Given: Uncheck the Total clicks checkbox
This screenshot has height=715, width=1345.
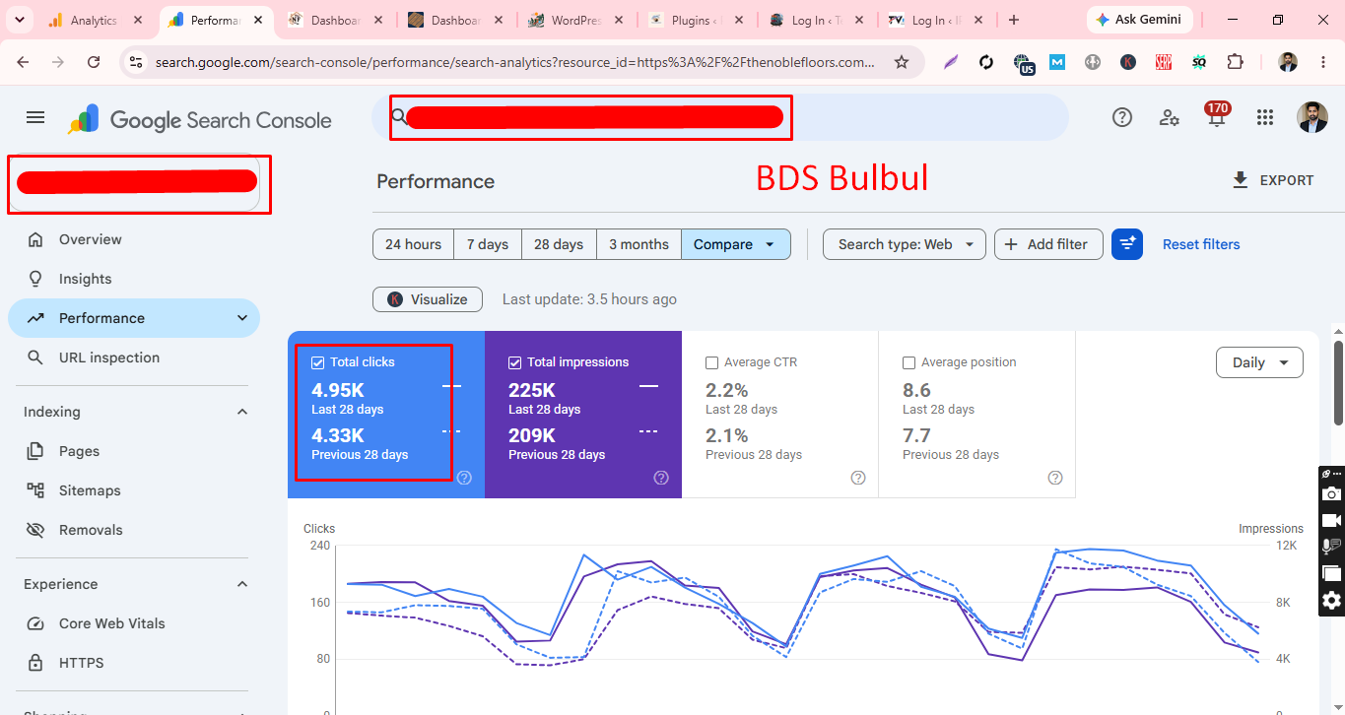Looking at the screenshot, I should (317, 362).
